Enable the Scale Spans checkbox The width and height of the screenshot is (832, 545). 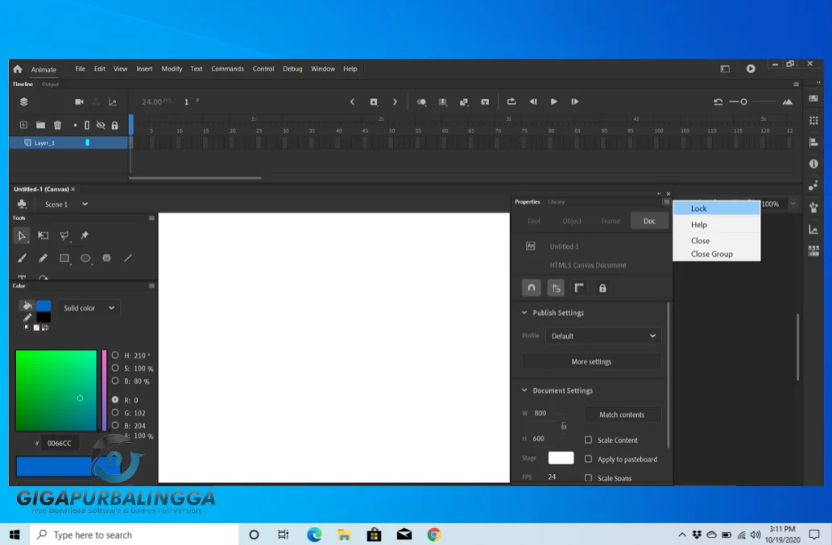tap(588, 477)
